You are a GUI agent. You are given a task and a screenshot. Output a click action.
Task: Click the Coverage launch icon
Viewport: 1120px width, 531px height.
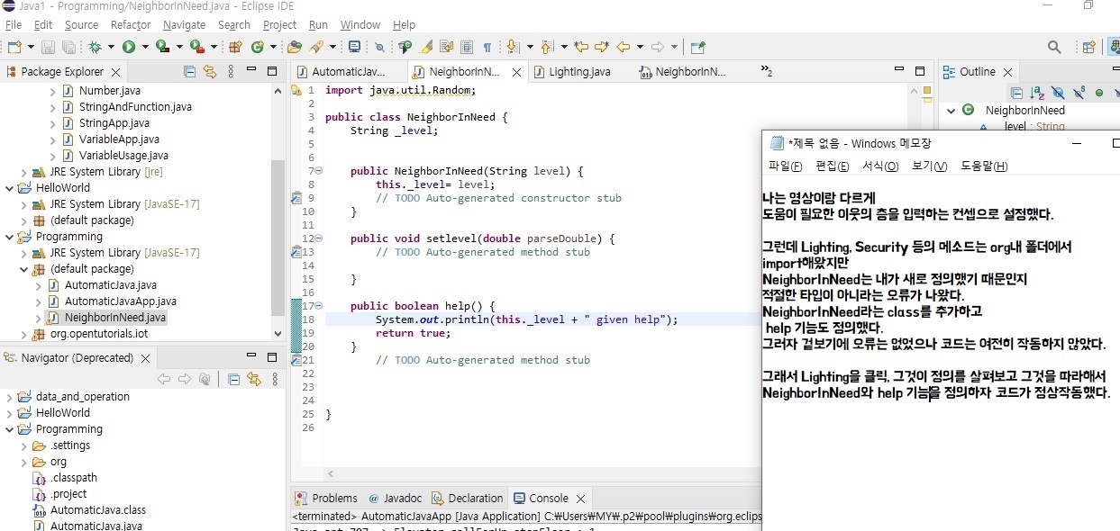coord(162,47)
